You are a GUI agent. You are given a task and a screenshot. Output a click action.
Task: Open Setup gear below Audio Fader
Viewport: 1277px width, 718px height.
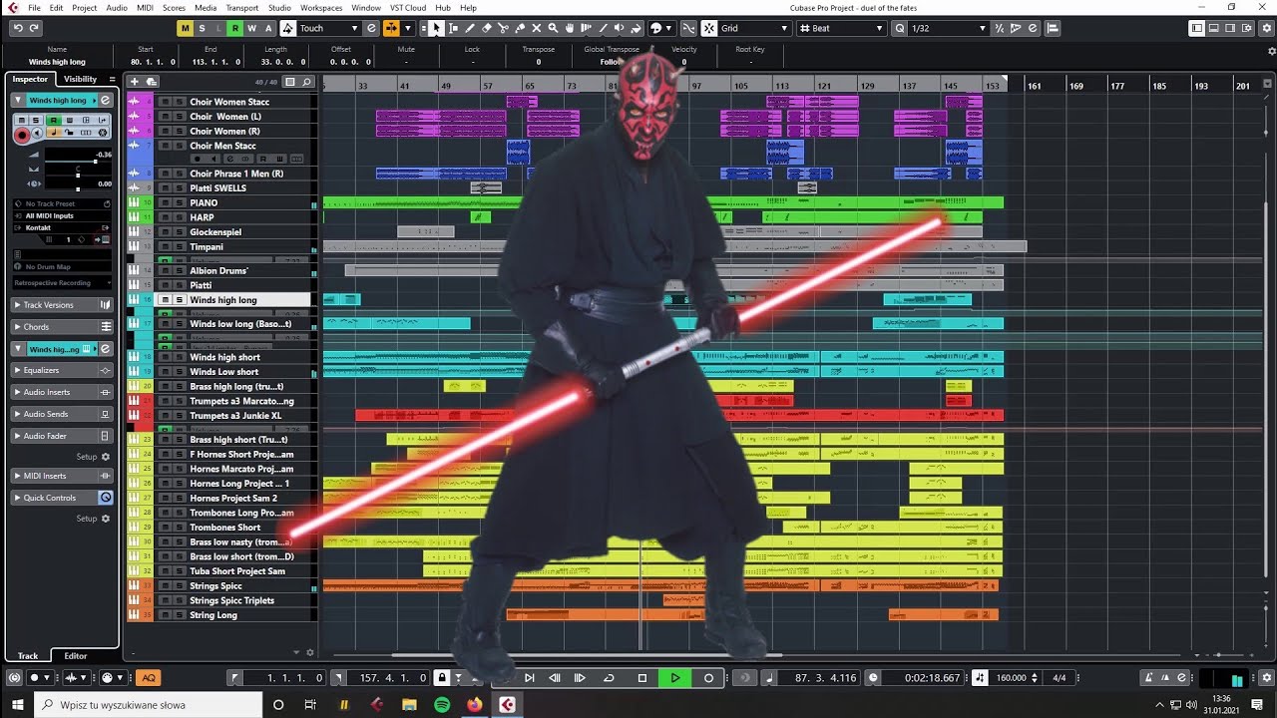(x=106, y=457)
